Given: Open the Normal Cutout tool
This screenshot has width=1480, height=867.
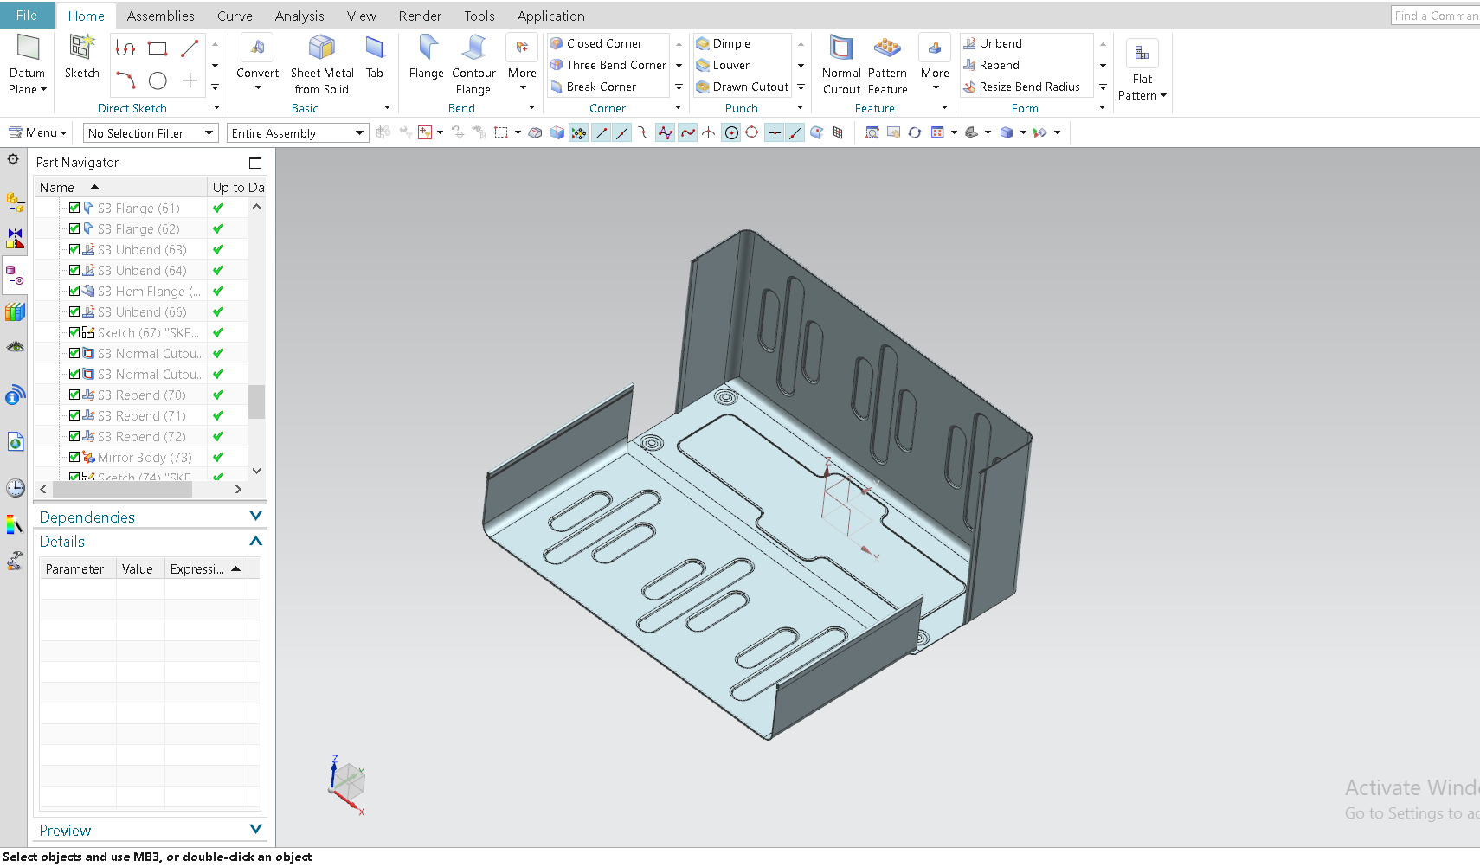Looking at the screenshot, I should [840, 62].
